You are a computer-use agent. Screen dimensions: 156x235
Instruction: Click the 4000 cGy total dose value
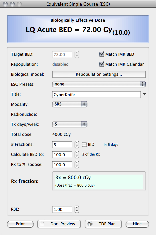[62, 135]
